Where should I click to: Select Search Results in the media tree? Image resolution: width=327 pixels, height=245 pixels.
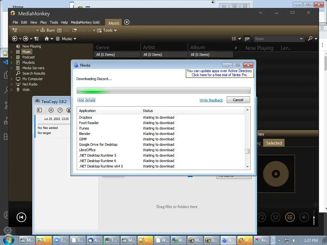pos(34,73)
